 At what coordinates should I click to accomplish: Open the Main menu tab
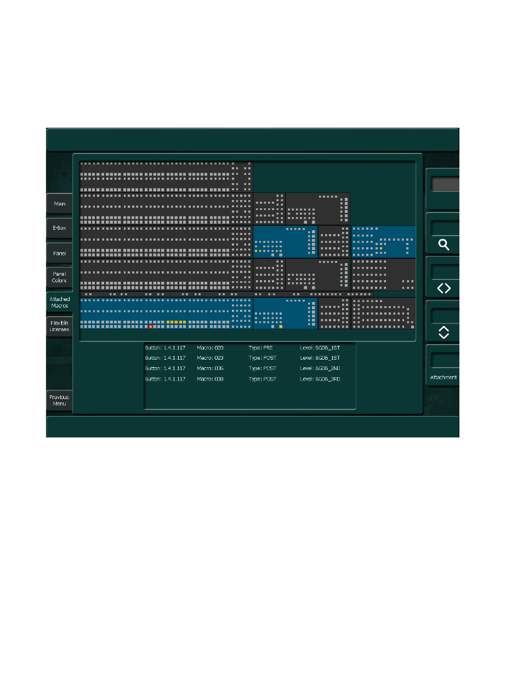tap(59, 204)
